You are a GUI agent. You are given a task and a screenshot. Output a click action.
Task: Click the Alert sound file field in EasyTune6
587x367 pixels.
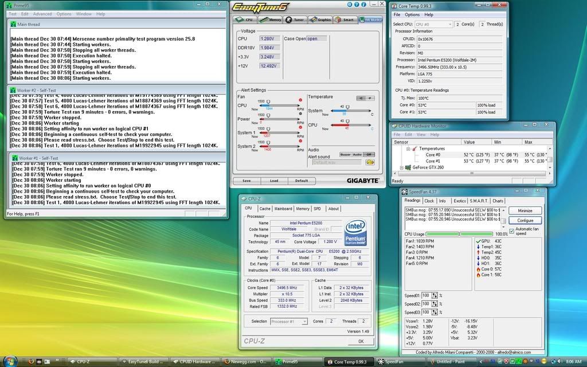point(336,162)
